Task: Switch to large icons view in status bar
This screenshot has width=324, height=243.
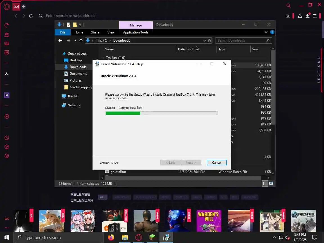Action: pyautogui.click(x=271, y=183)
